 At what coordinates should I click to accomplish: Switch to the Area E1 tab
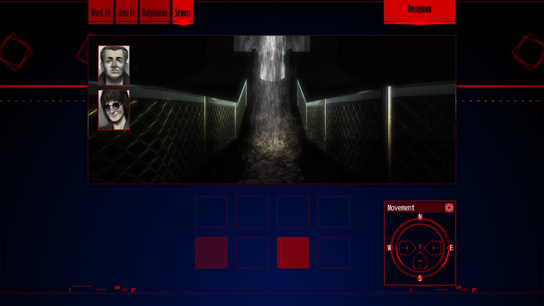(x=126, y=12)
